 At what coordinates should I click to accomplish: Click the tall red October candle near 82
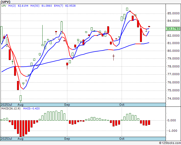coord(141,35)
